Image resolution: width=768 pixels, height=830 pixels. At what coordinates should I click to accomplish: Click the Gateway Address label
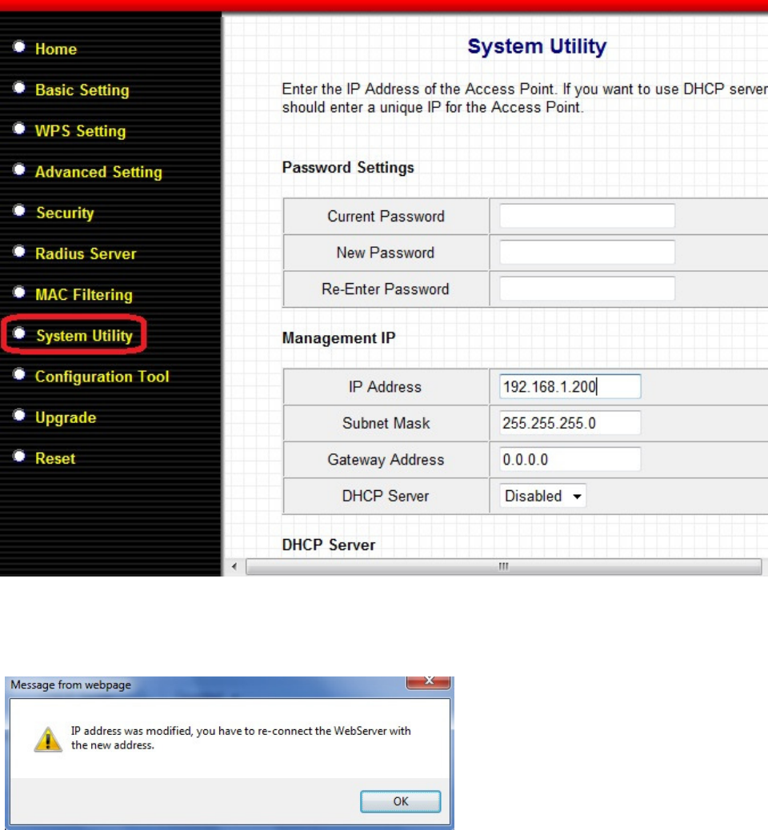coord(386,460)
